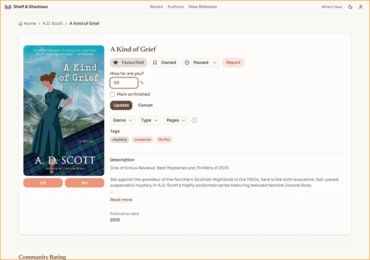Click the progress percentage input field
This screenshot has height=260, width=370.
tap(124, 83)
